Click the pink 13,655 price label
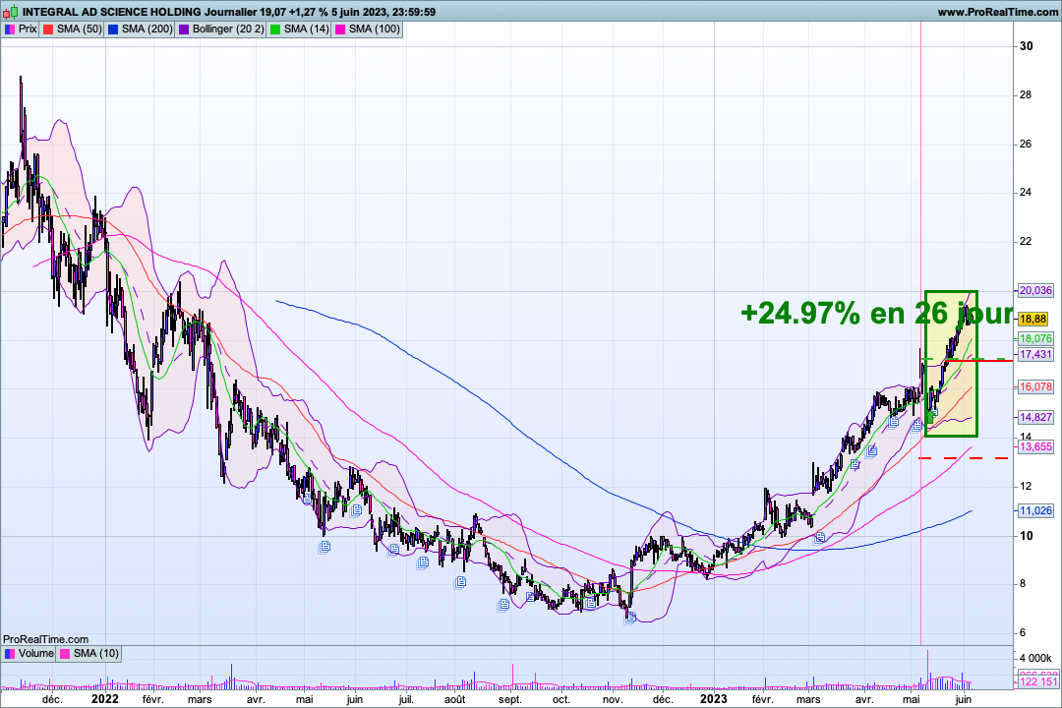This screenshot has height=708, width=1062. click(x=1035, y=446)
